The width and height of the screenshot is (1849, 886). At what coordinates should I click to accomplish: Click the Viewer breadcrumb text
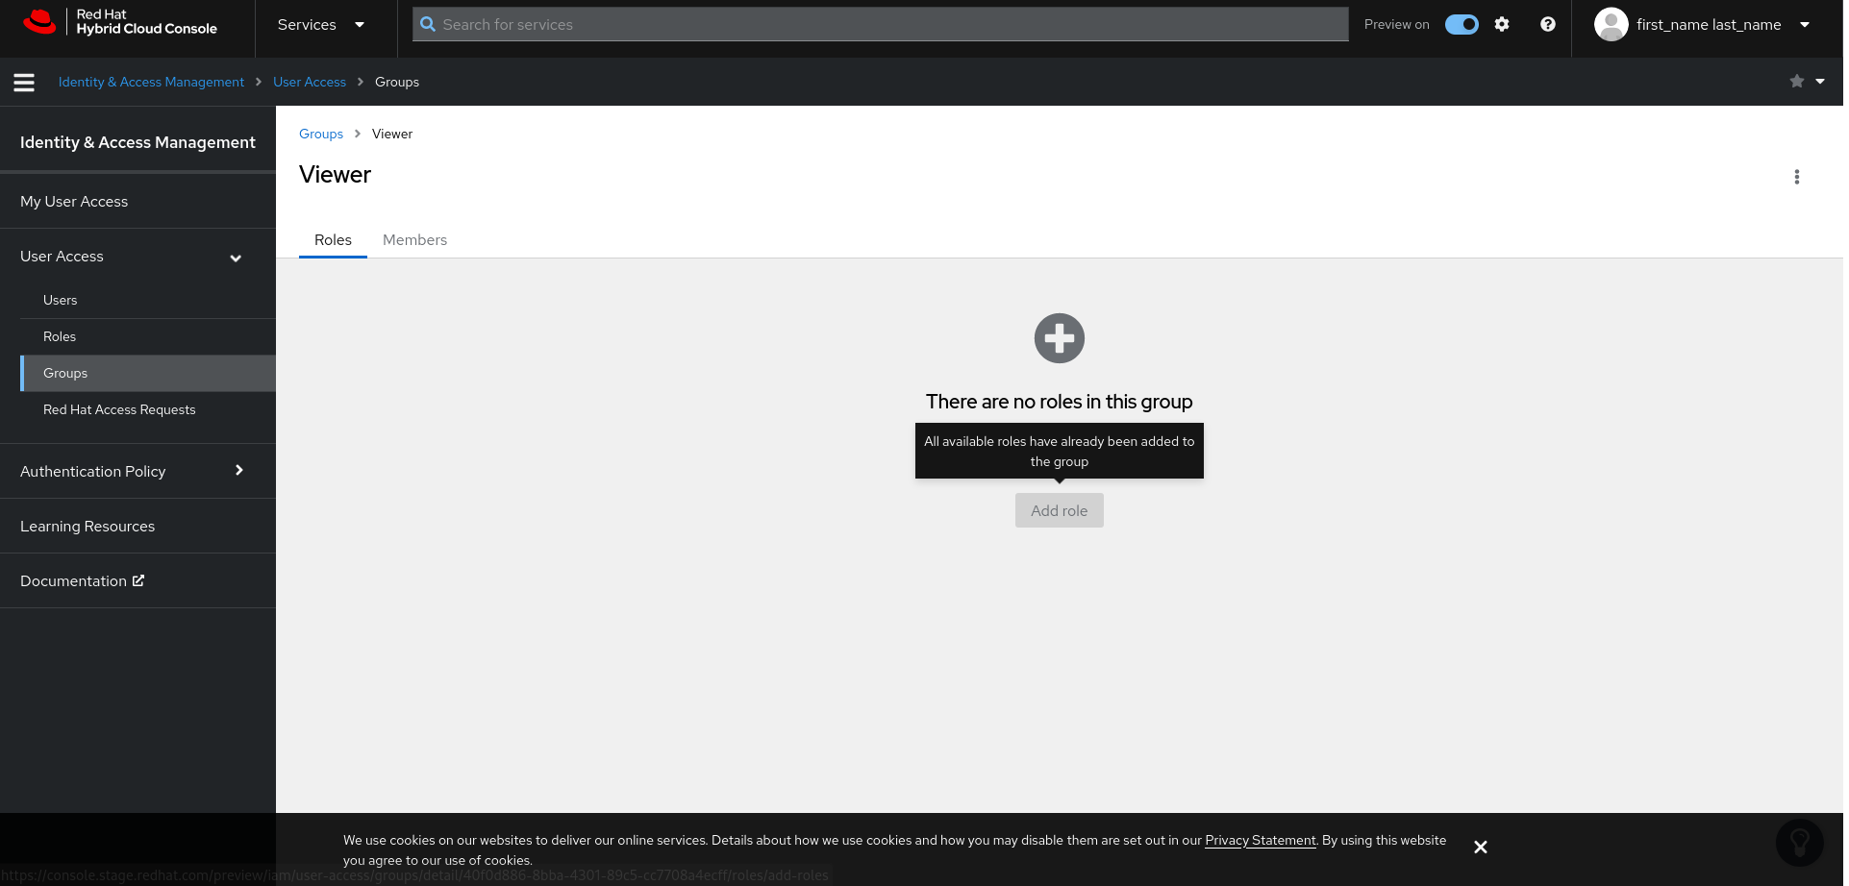tap(392, 134)
